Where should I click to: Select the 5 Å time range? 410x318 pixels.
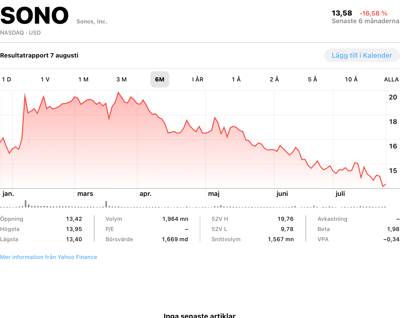click(313, 79)
